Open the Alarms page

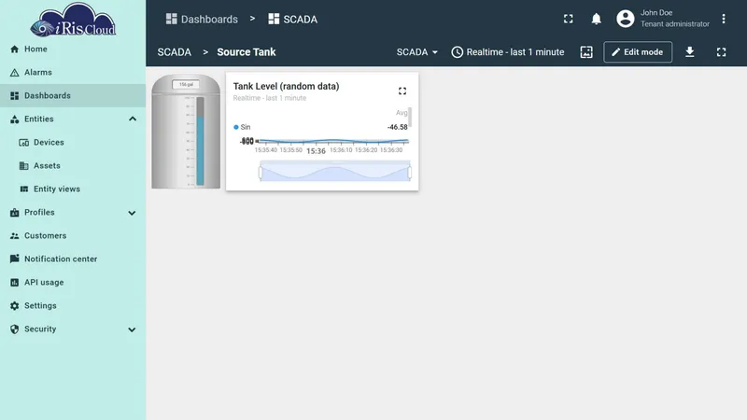(x=73, y=73)
